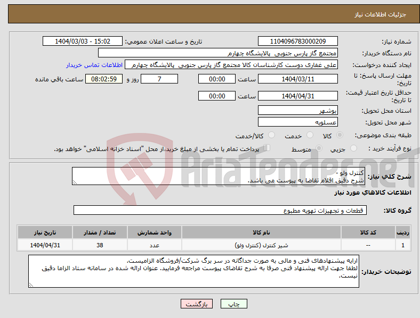This screenshot has height=318, width=420.
Task: Click the تاریخ نیاز column header
Action: (x=45, y=232)
